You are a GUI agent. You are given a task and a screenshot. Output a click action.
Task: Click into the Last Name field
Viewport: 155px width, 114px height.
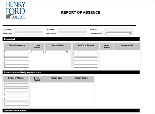coord(73,30)
